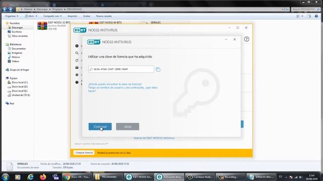Open link about where to find license key
Image resolution: width=323 pixels, height=181 pixels.
(115, 84)
